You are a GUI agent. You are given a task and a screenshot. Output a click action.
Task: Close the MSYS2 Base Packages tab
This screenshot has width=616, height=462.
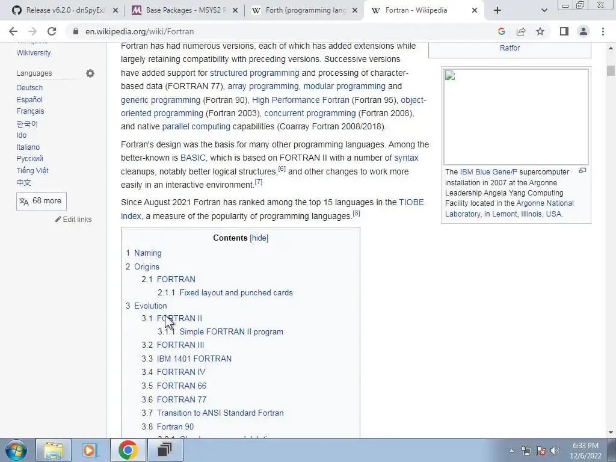pos(235,11)
